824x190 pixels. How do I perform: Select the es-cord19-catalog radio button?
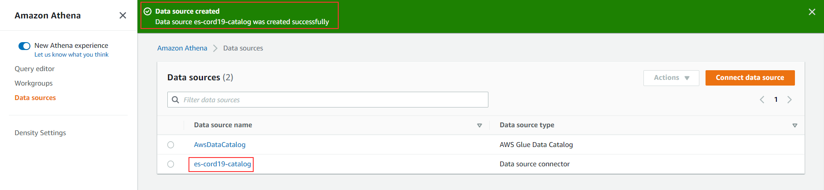click(171, 164)
